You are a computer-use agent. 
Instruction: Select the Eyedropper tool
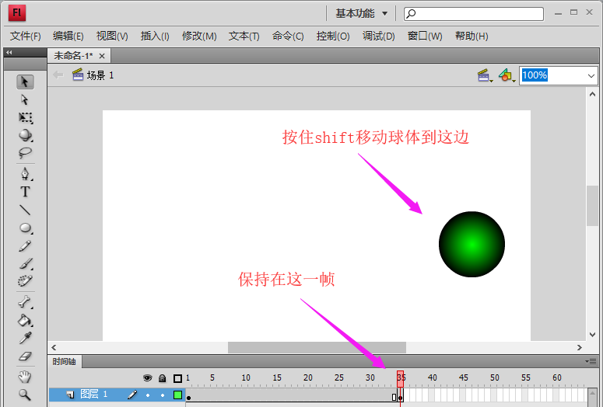pos(25,338)
